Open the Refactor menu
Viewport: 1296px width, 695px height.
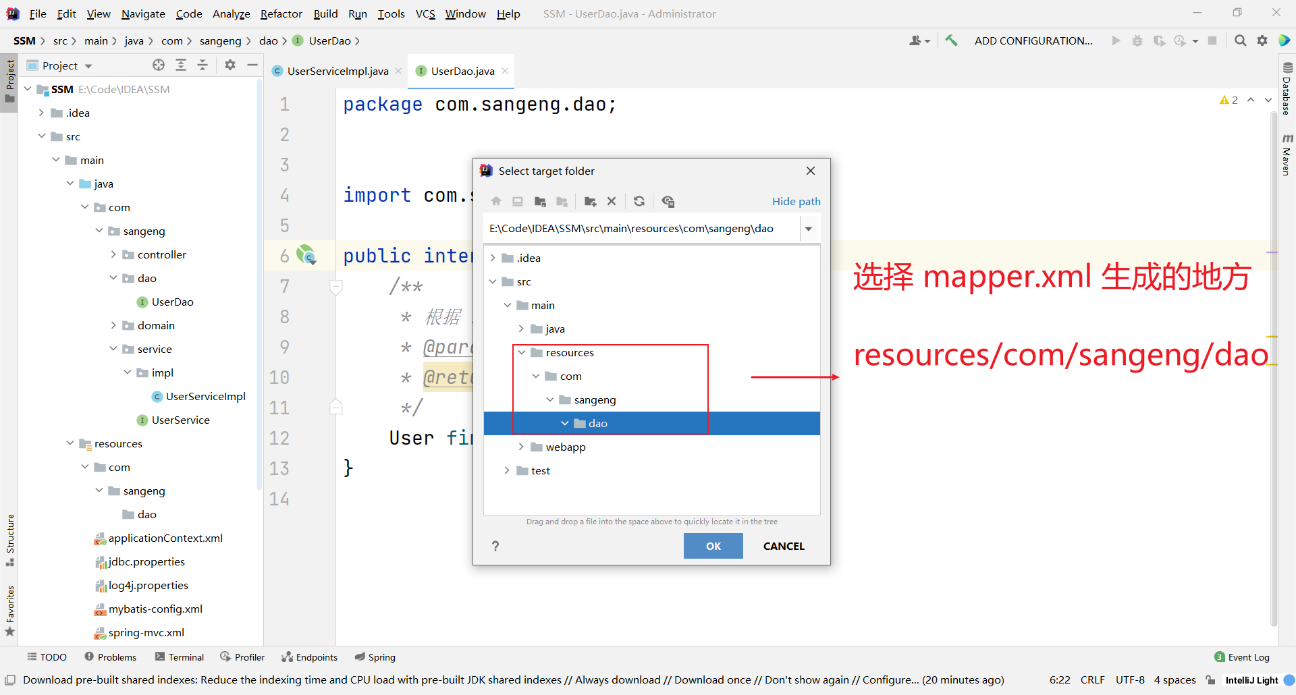[x=281, y=13]
